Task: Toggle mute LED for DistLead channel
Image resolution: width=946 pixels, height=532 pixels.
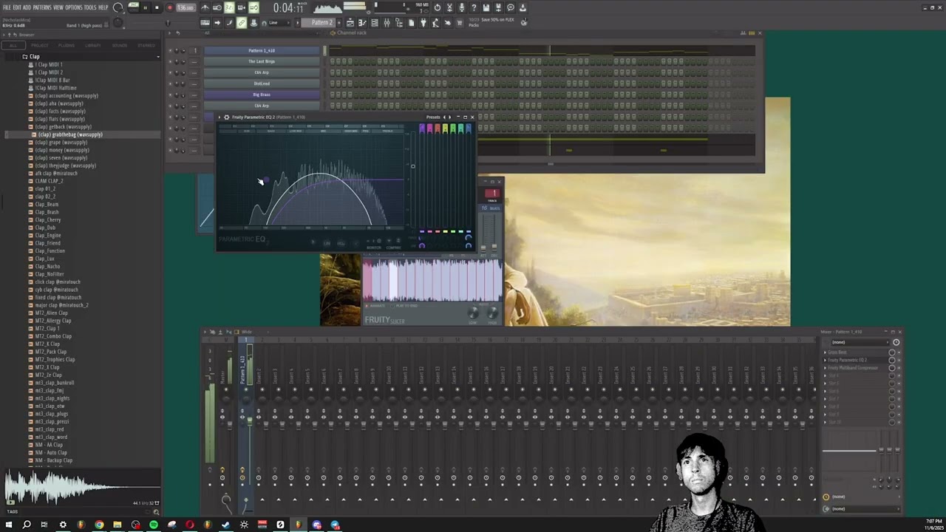Action: pos(171,83)
